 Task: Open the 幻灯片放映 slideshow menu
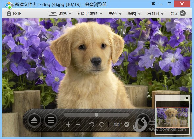[x=91, y=13]
